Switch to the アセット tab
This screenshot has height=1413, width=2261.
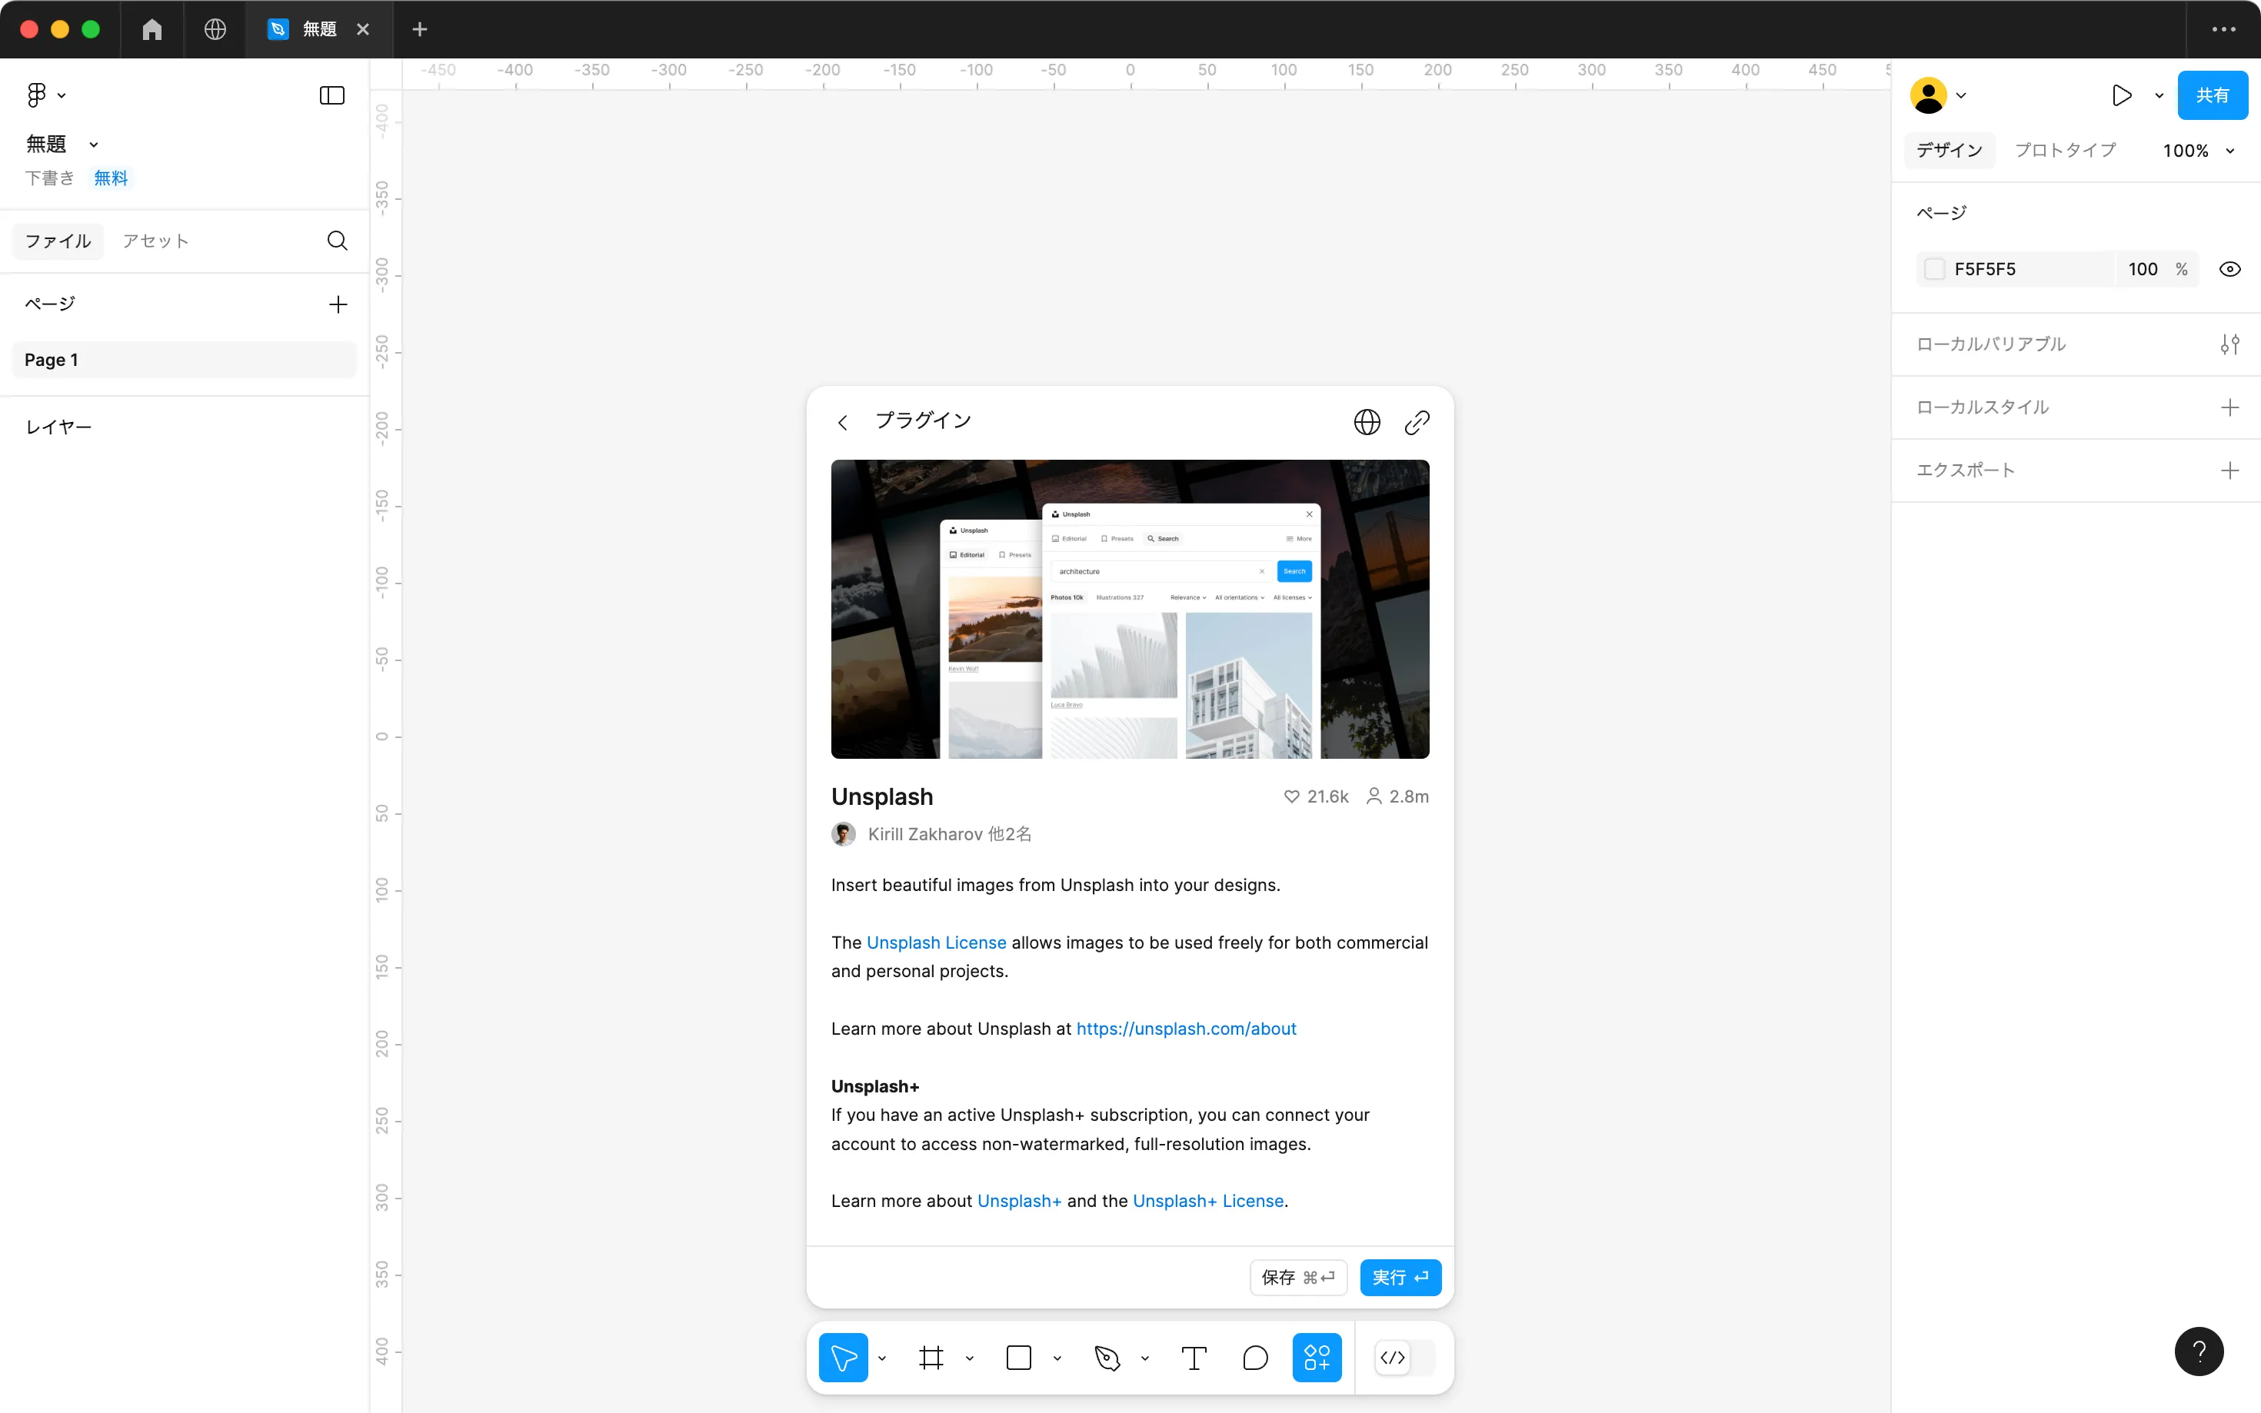[x=155, y=241]
